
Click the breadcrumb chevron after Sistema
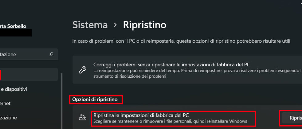coord(115,25)
